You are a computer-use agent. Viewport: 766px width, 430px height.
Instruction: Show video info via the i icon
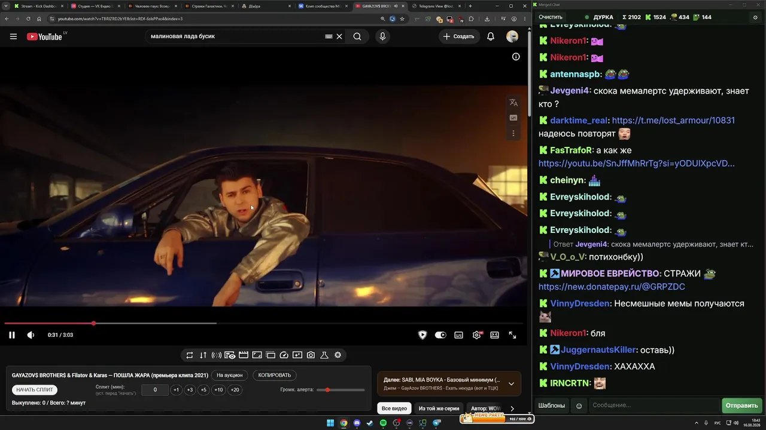[x=516, y=57]
